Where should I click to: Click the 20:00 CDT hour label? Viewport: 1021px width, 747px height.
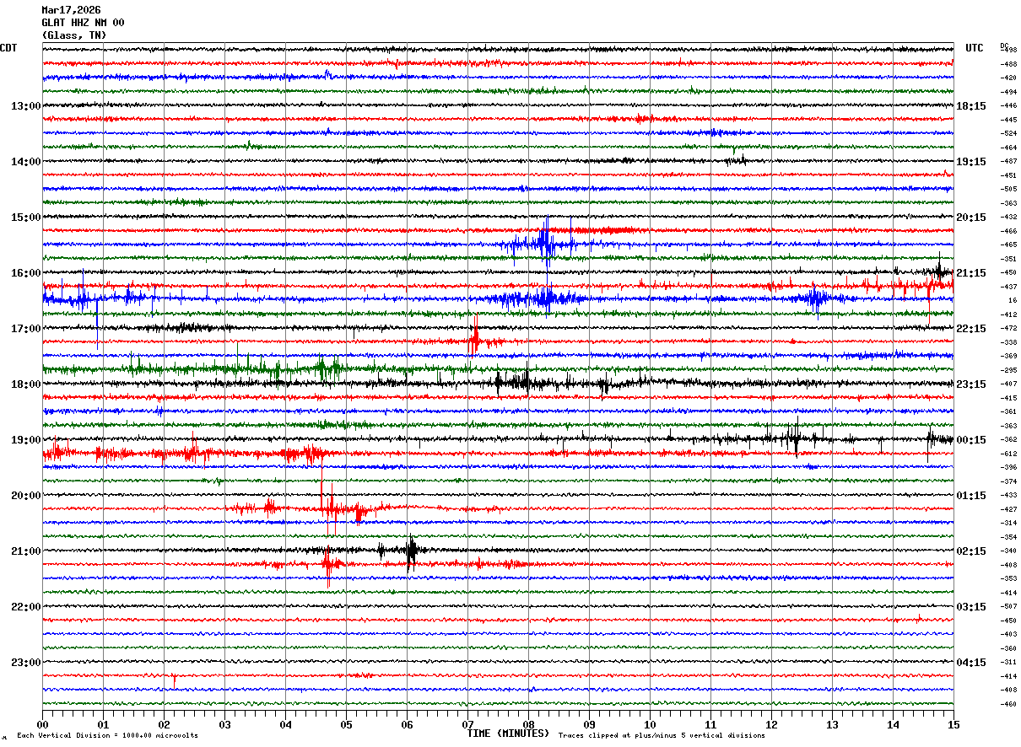click(x=25, y=496)
